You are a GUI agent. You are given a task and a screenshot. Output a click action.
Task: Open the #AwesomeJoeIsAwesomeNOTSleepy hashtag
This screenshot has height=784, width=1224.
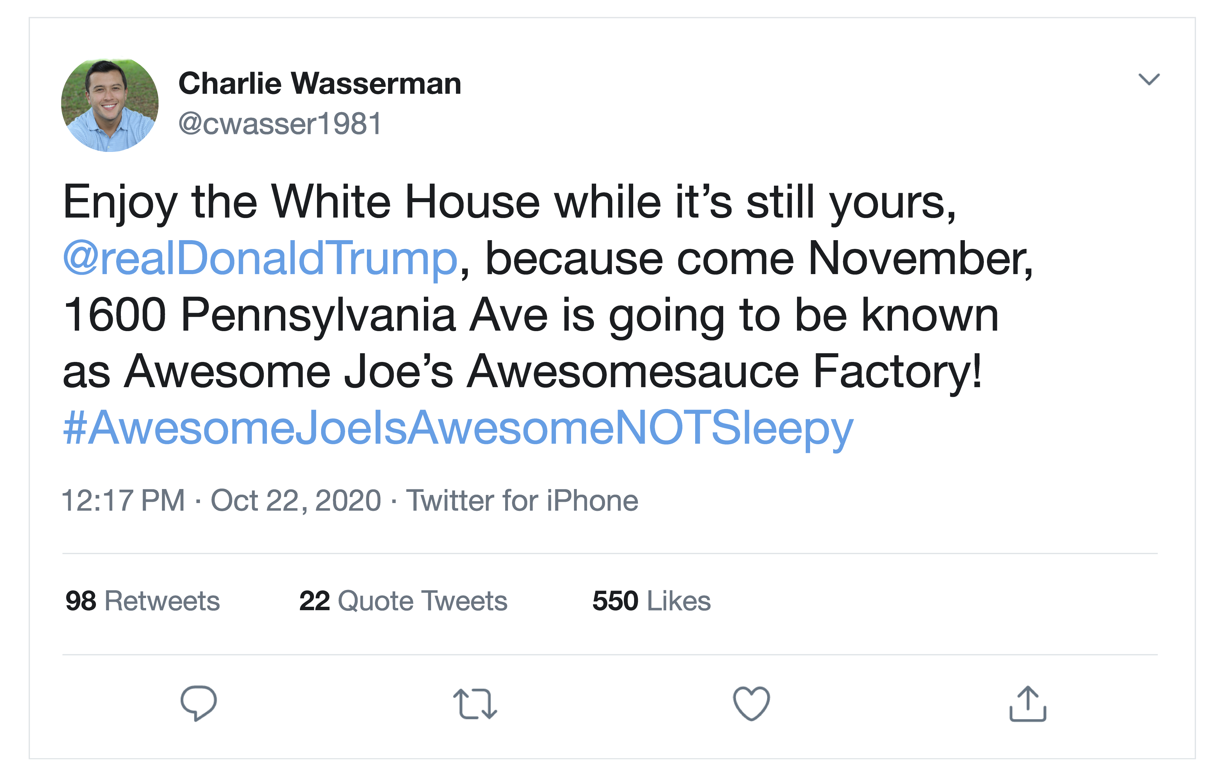click(x=458, y=428)
